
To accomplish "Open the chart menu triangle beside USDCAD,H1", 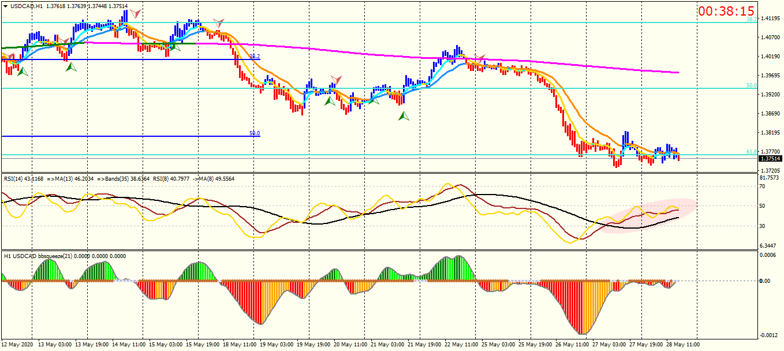I will [5, 6].
